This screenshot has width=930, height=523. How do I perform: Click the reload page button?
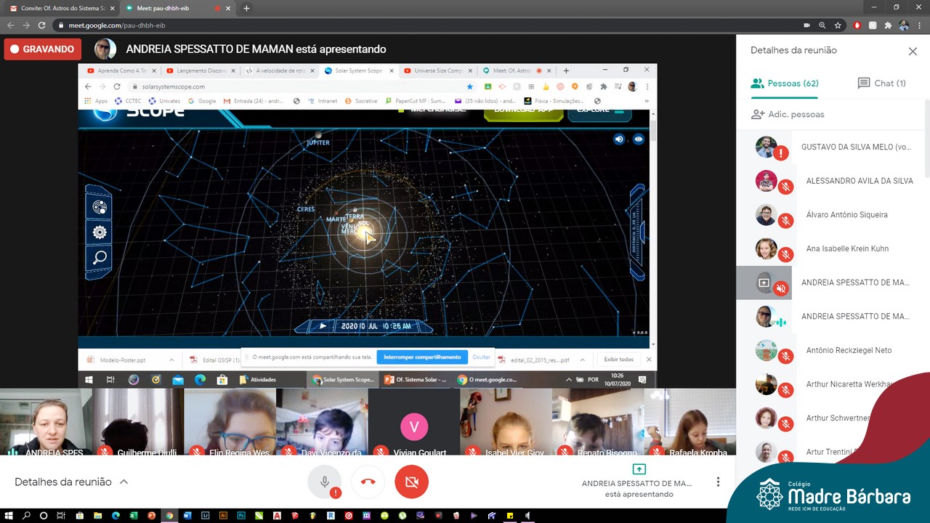click(x=41, y=25)
